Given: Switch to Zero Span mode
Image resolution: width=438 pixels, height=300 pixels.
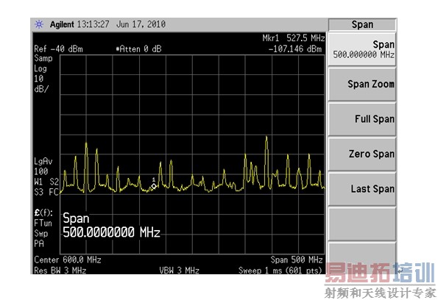Looking at the screenshot, I should click(362, 154).
